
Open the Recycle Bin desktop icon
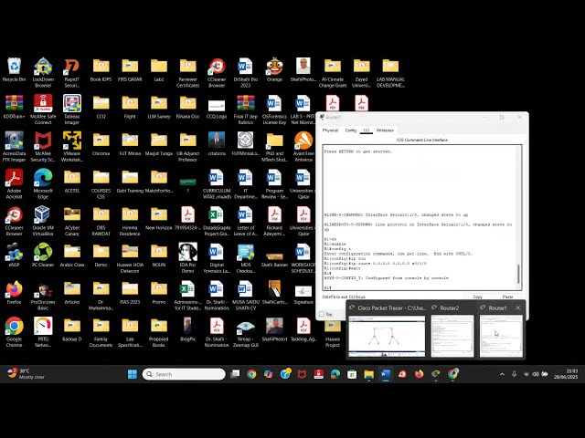pos(14,70)
